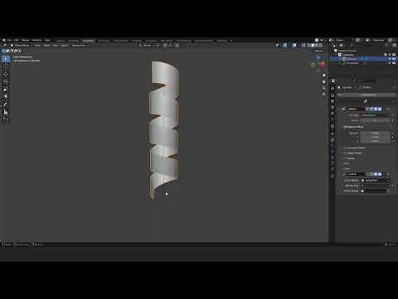Image resolution: width=398 pixels, height=299 pixels.
Task: Toggle Array modifier edit mode display
Action: [x=371, y=109]
